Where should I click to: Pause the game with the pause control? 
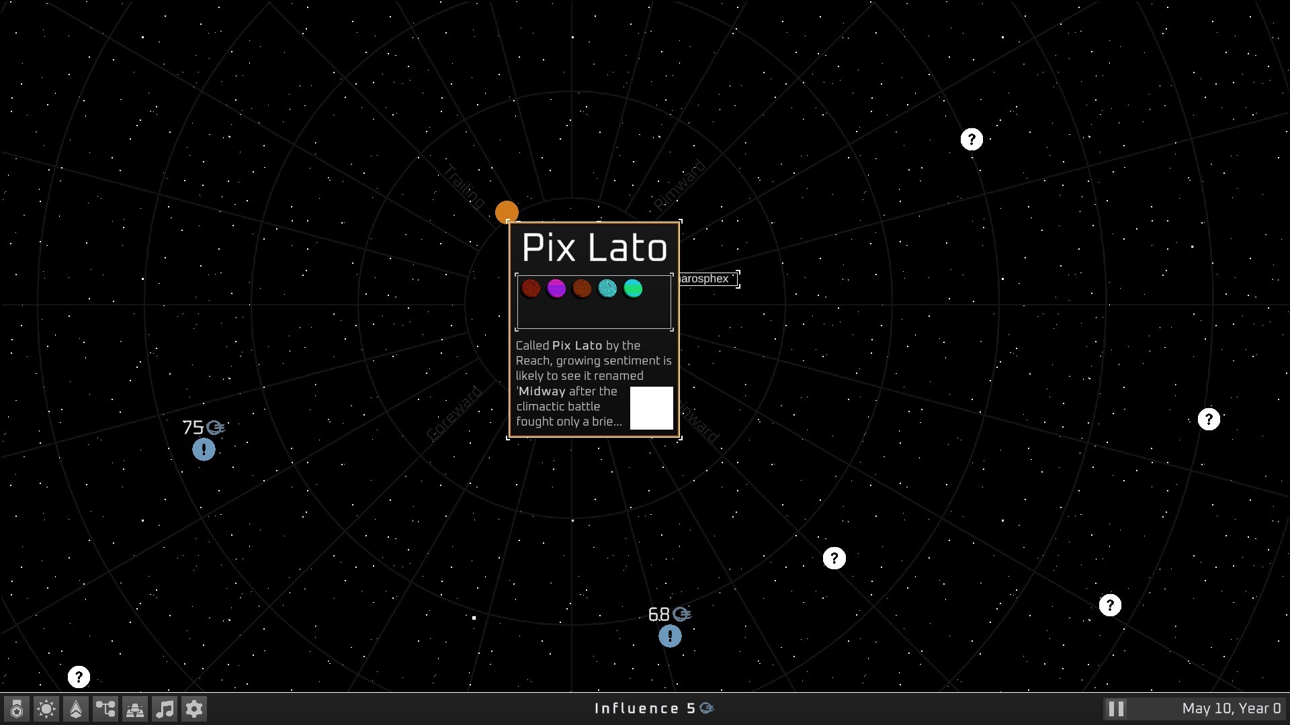coord(1115,708)
